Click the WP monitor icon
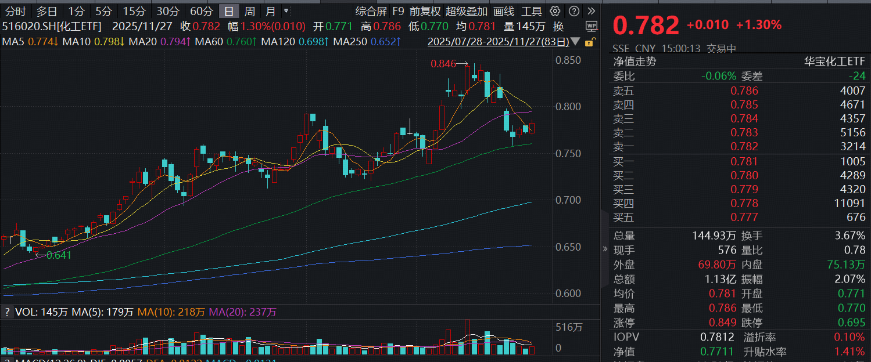 [591, 26]
